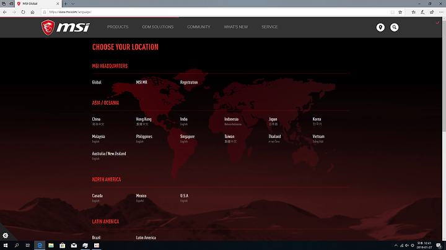
Task: Close the MSI Global tab
Action: click(x=58, y=4)
